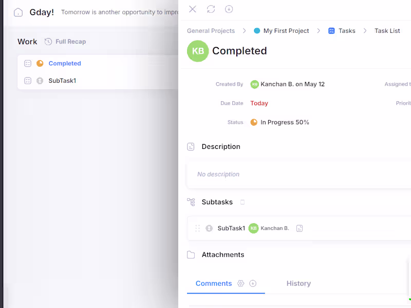
Task: Click the task checkbox icon beside SubTask1 in Work
Action: point(28,81)
